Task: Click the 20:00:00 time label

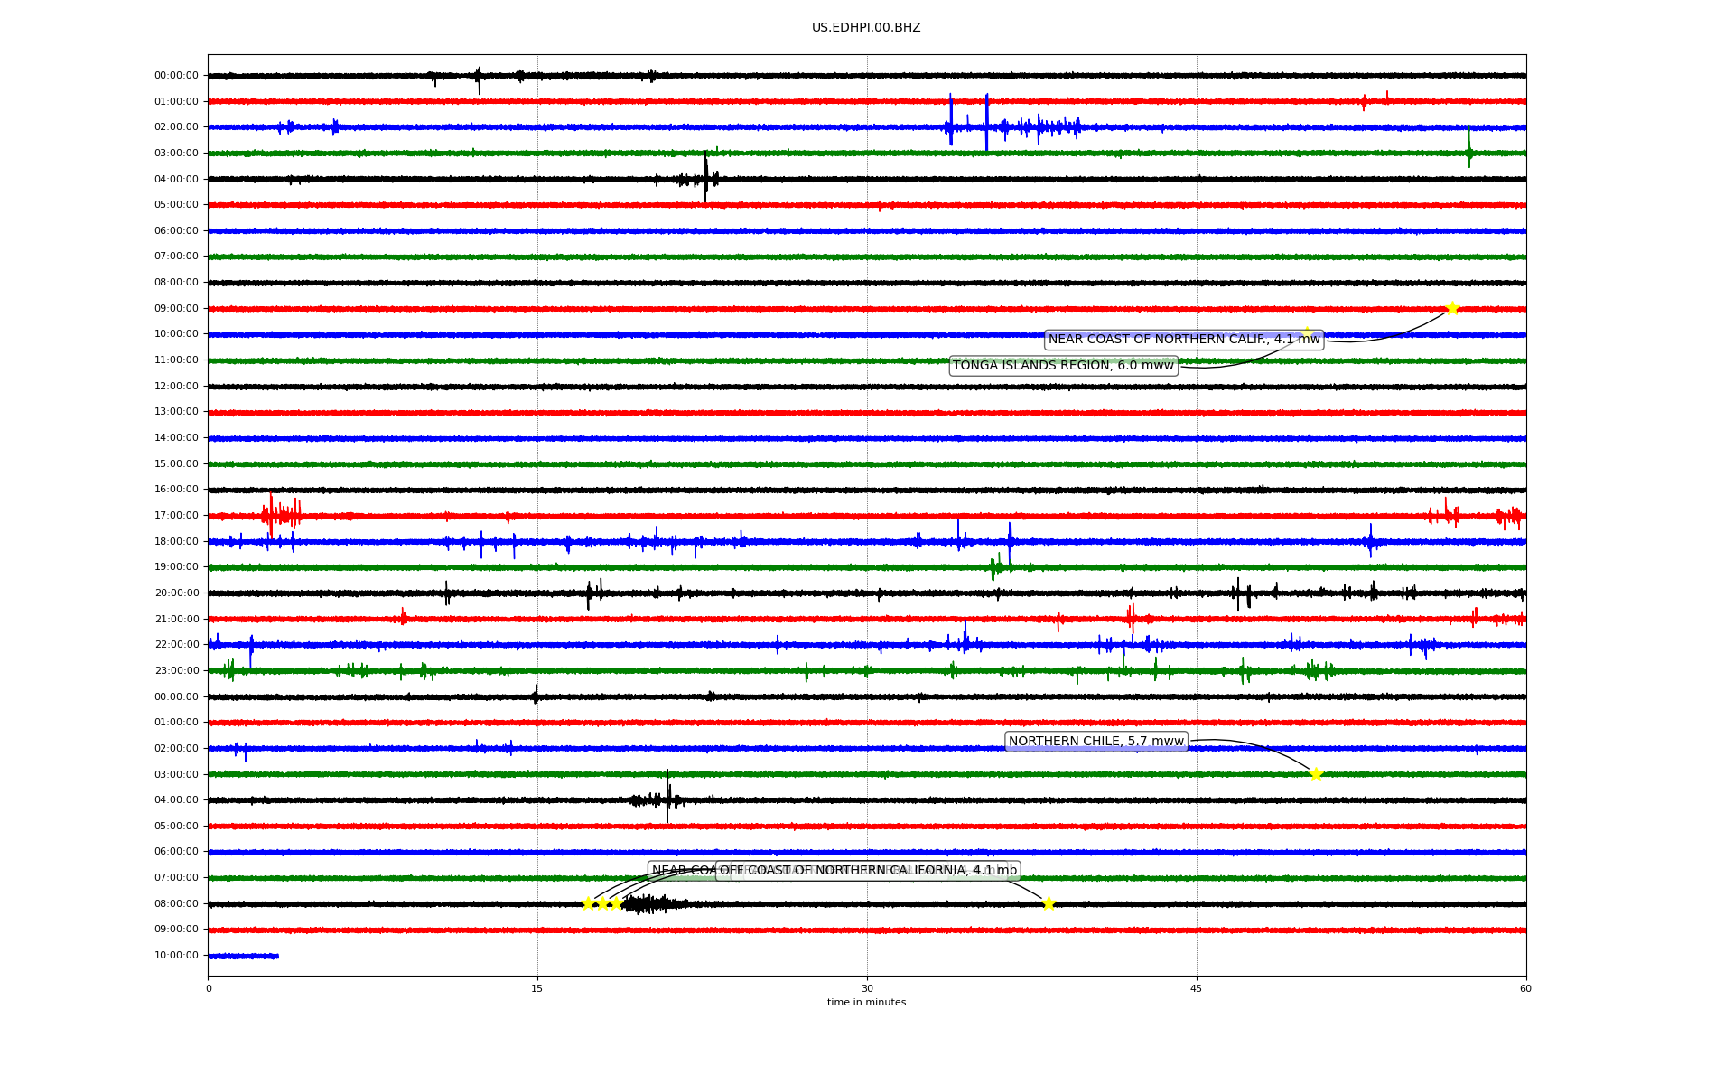Action: click(x=176, y=593)
